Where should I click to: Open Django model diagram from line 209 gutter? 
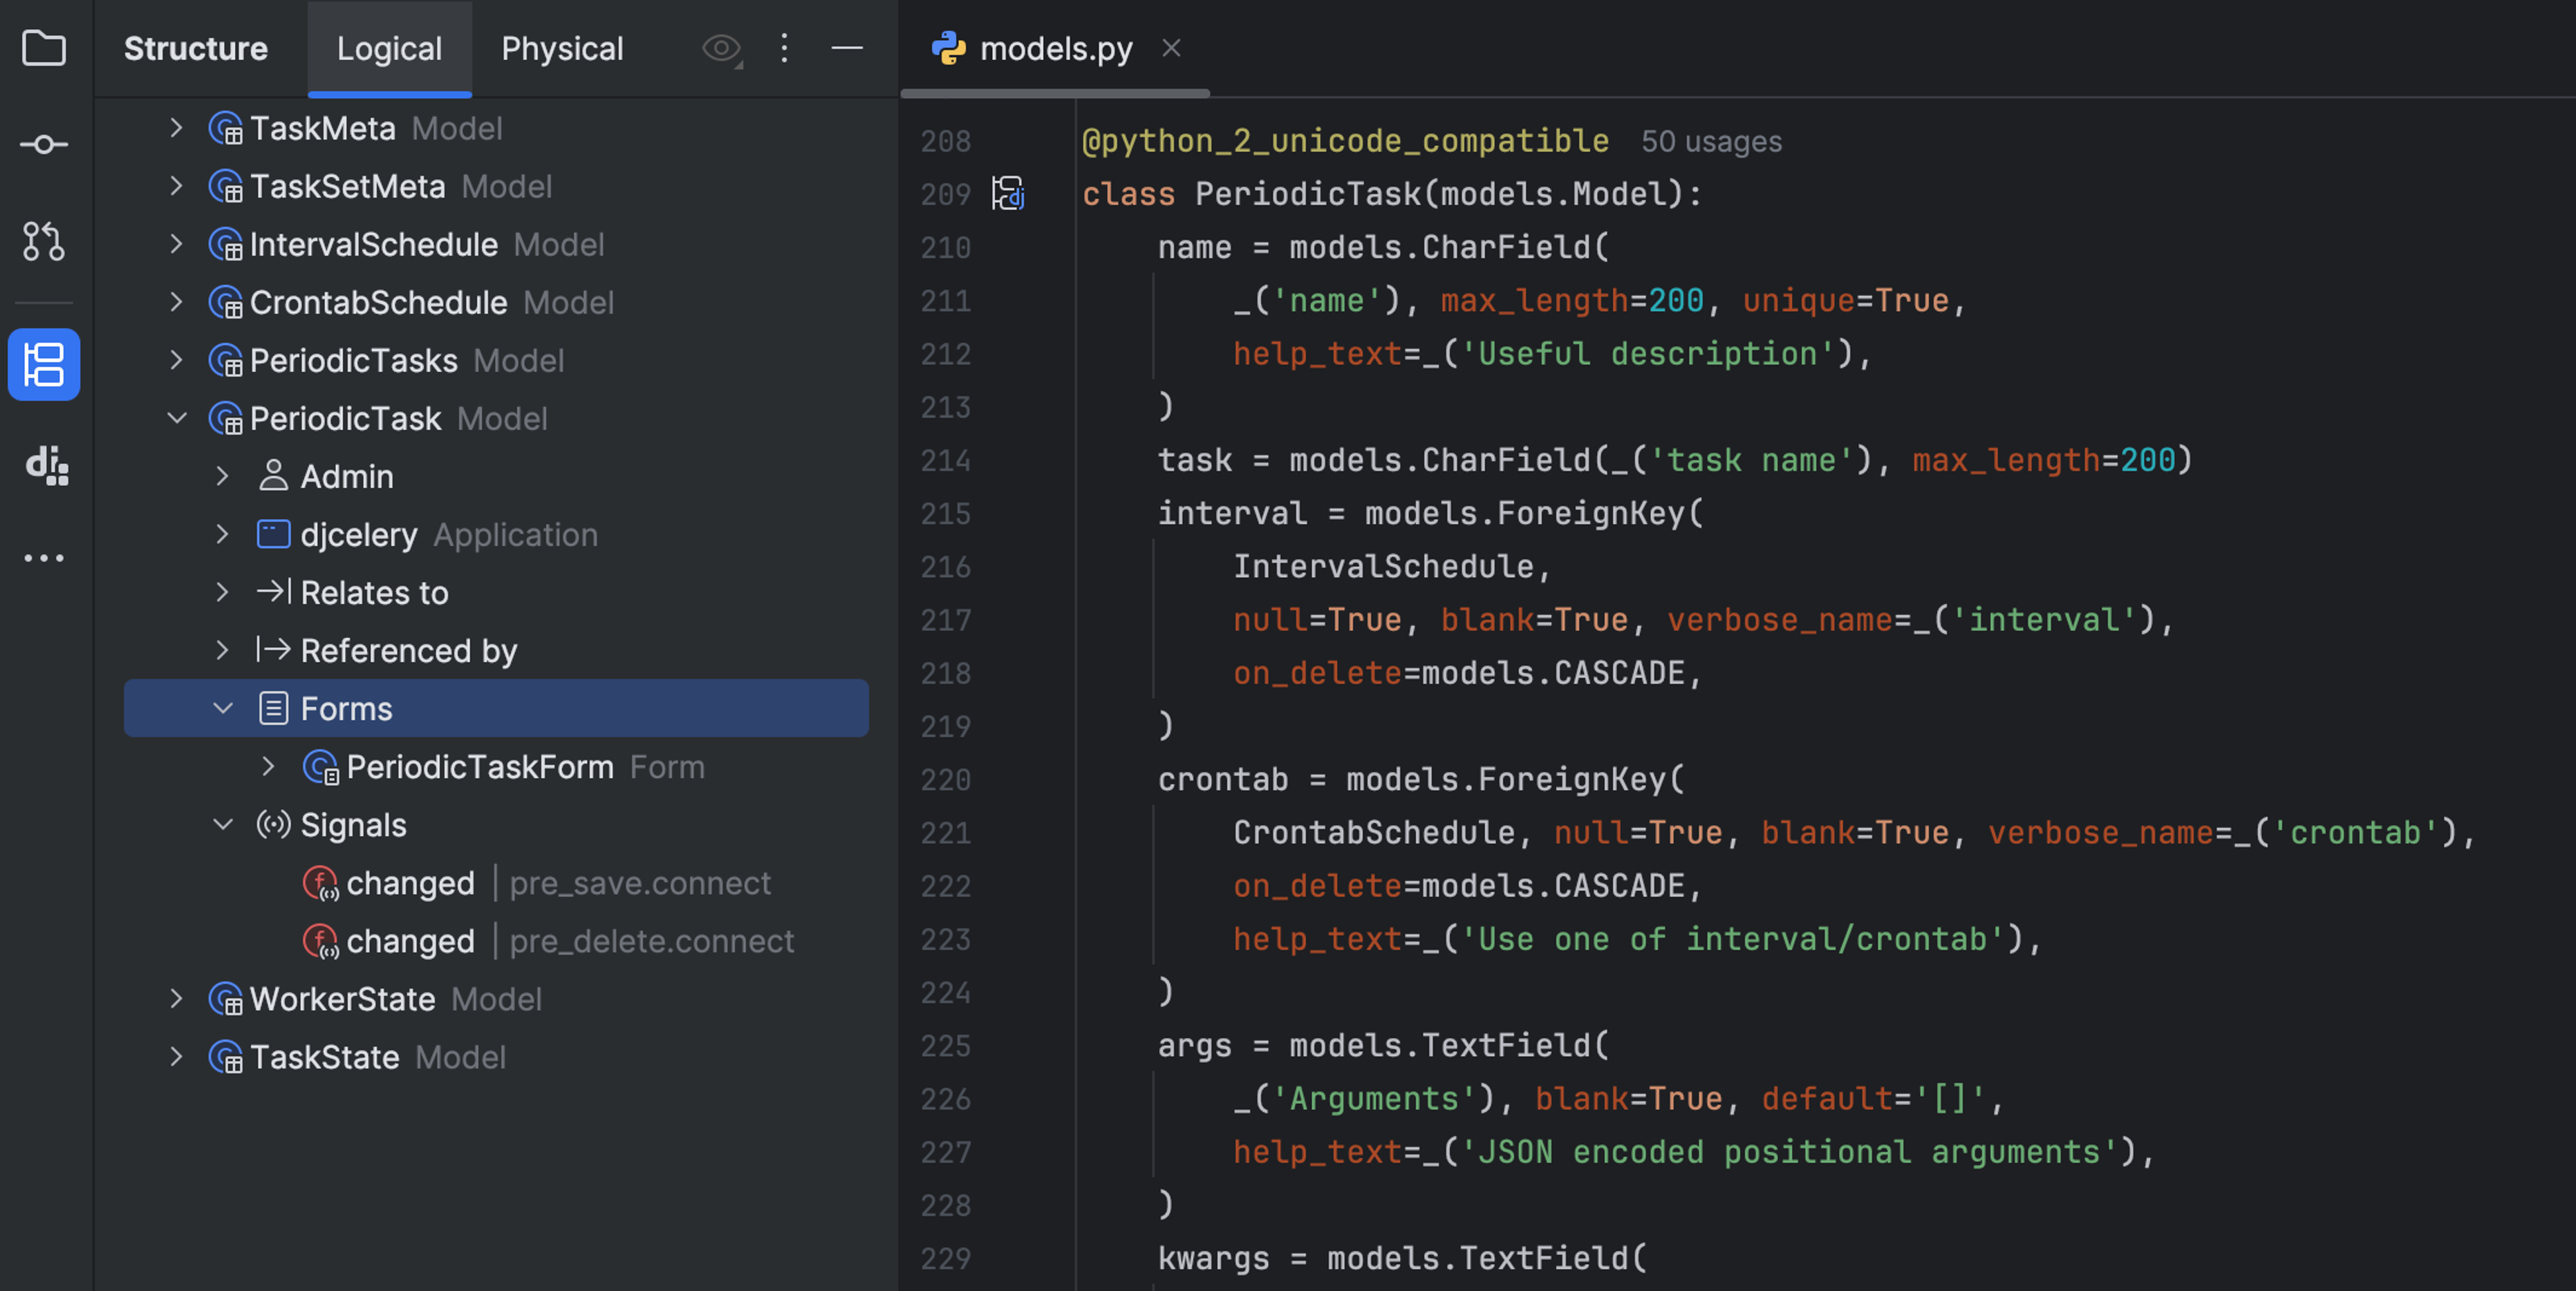[1008, 194]
